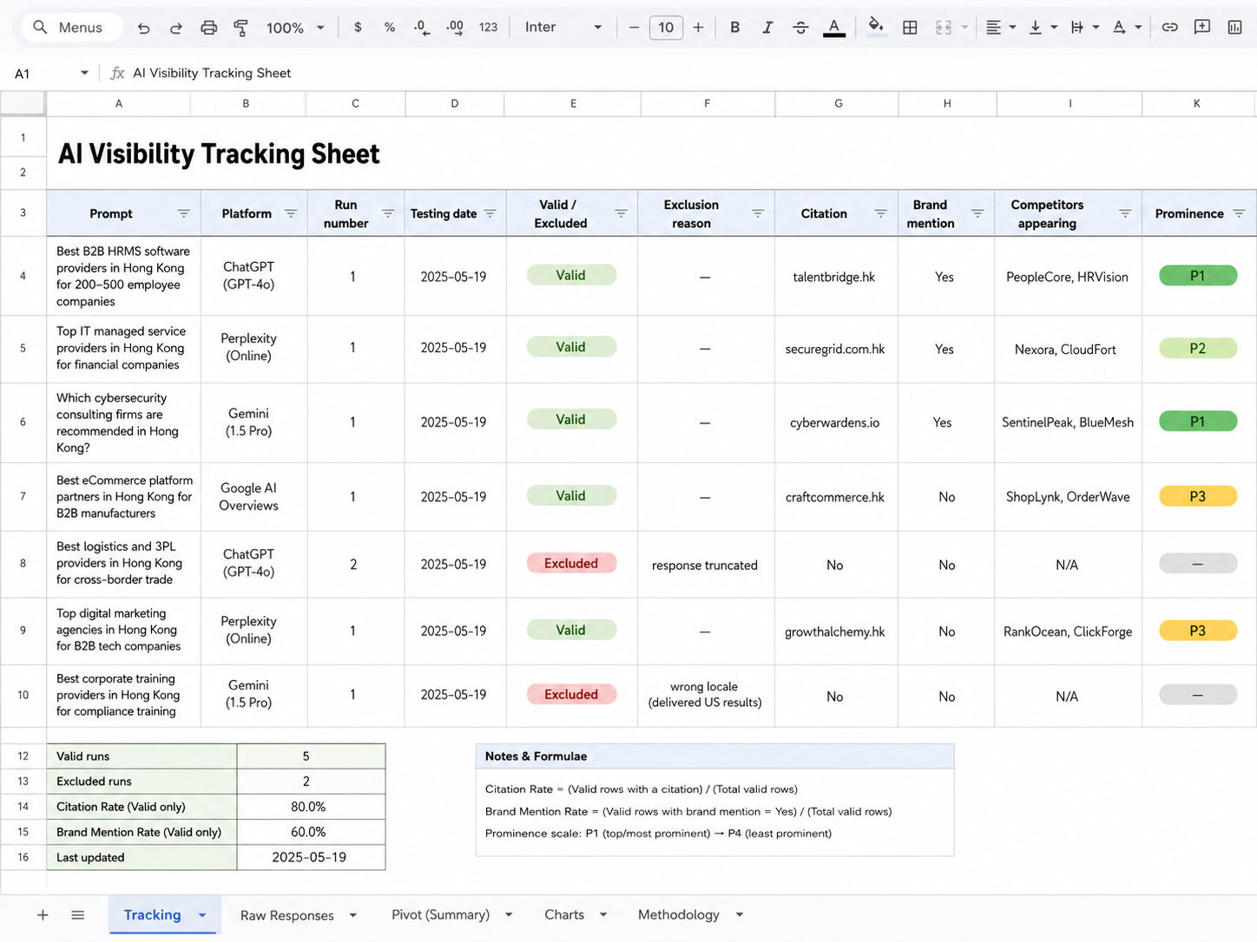The width and height of the screenshot is (1257, 942).
Task: Click the Notes & Formulae heading
Action: click(x=536, y=756)
